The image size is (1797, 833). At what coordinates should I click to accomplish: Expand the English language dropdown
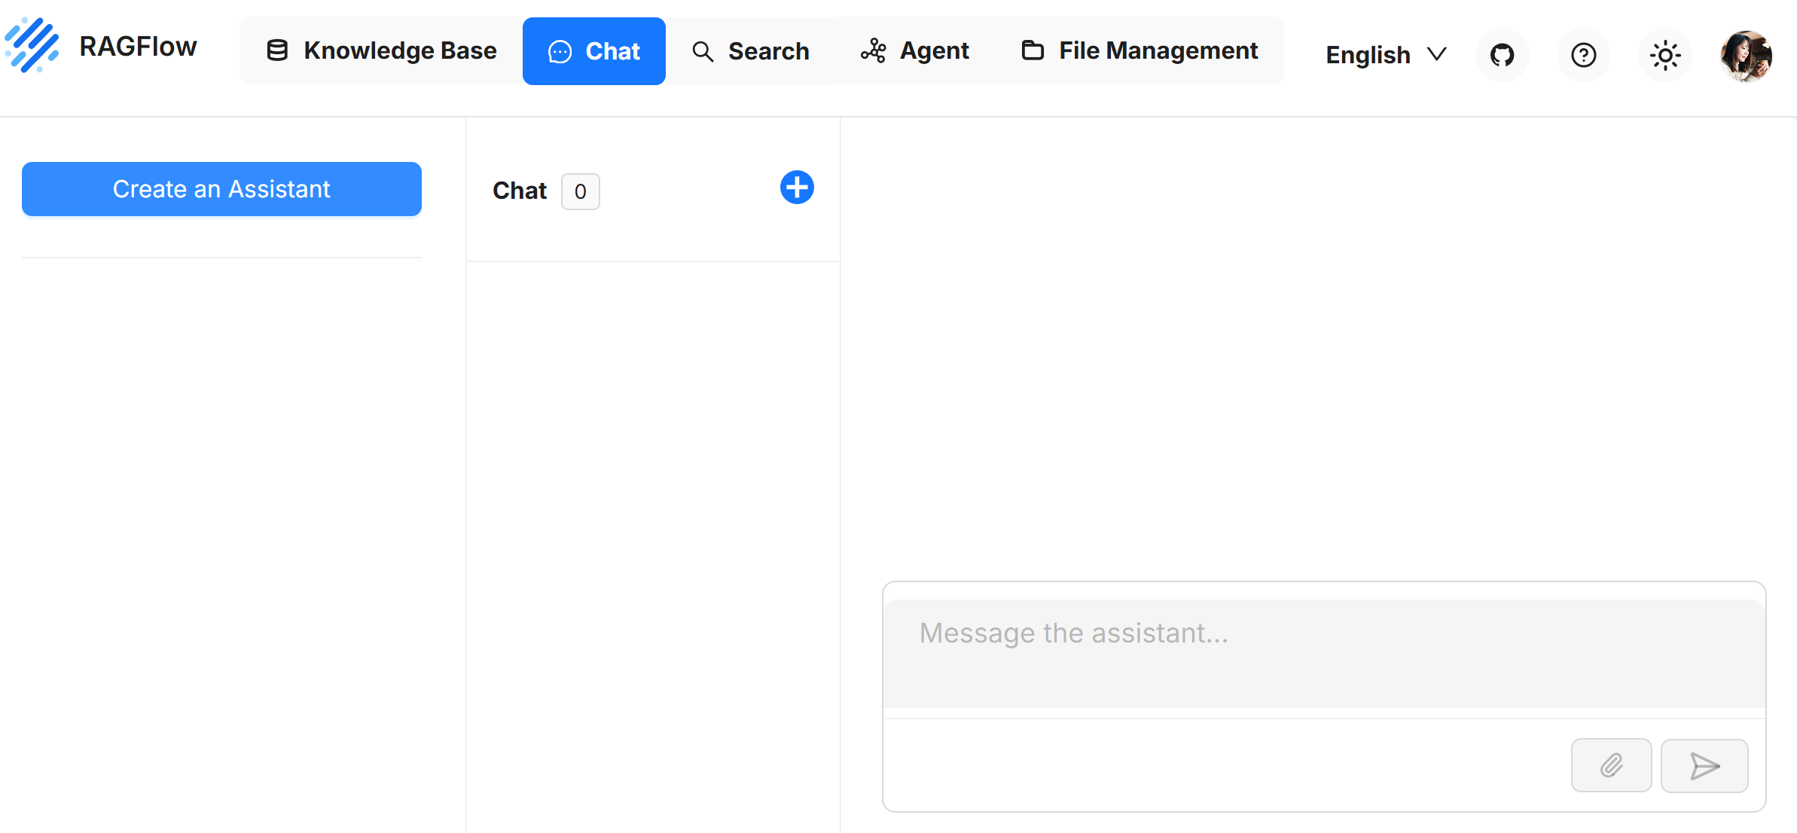[x=1368, y=55]
